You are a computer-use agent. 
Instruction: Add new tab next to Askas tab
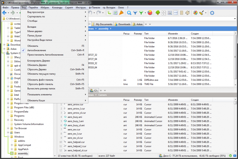(x=146, y=24)
